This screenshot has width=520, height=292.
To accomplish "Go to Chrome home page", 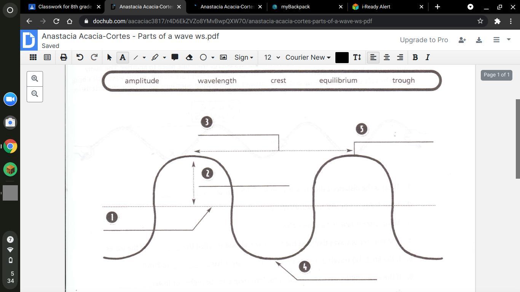I will click(x=70, y=21).
